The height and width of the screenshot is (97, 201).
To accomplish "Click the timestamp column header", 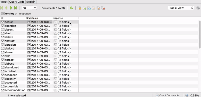I will coord(39,18).
